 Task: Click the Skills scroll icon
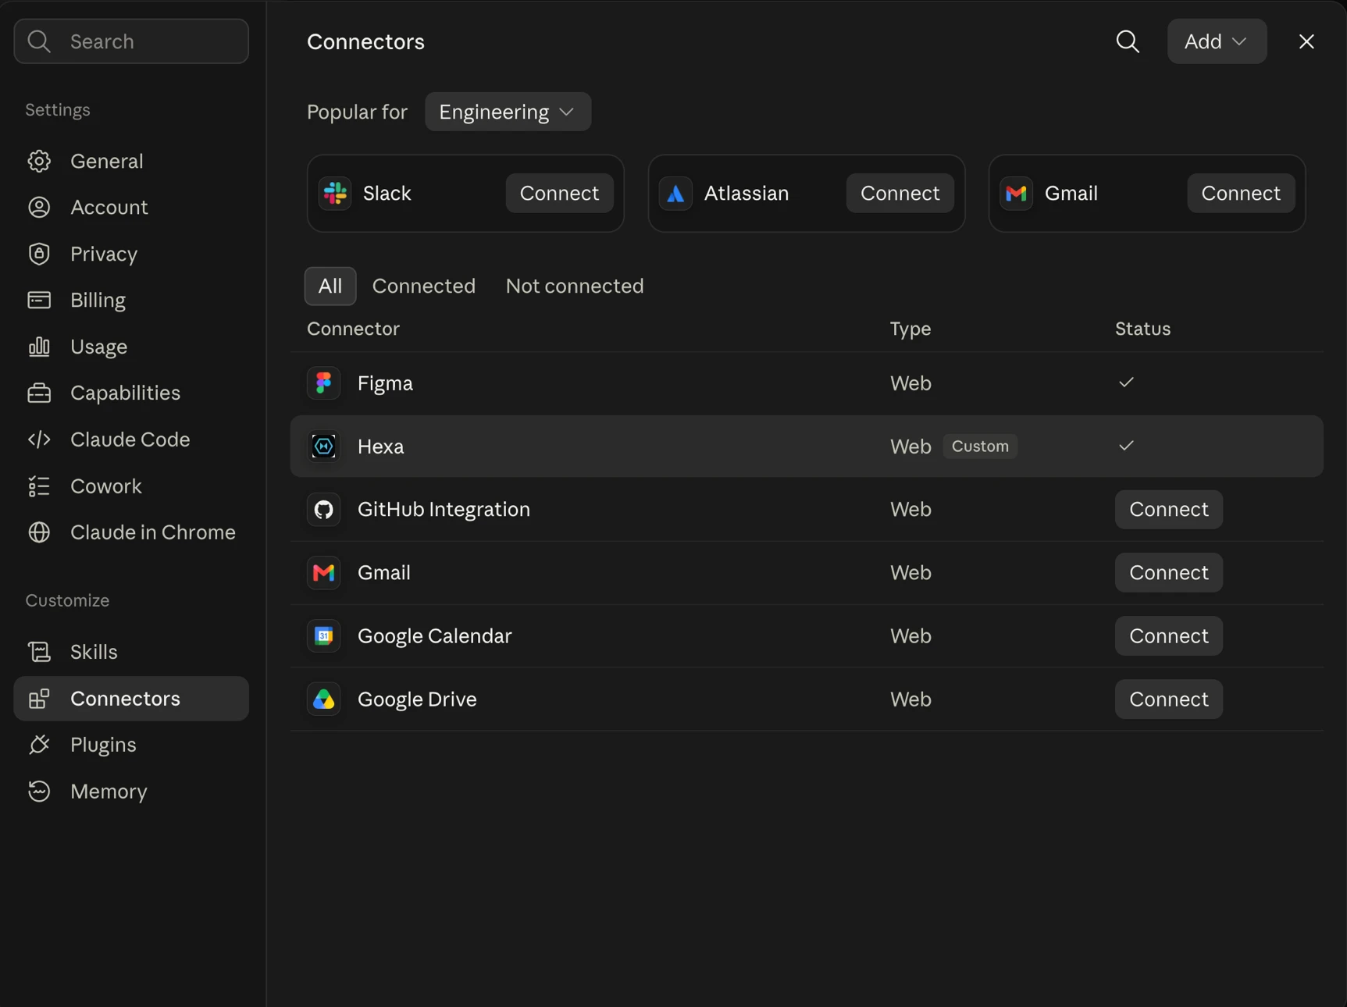point(39,652)
